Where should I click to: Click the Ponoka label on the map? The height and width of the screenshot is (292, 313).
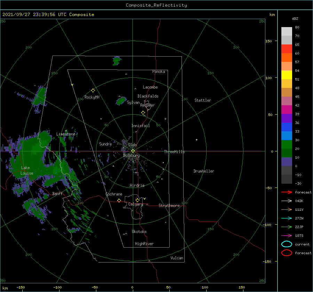tap(159, 72)
